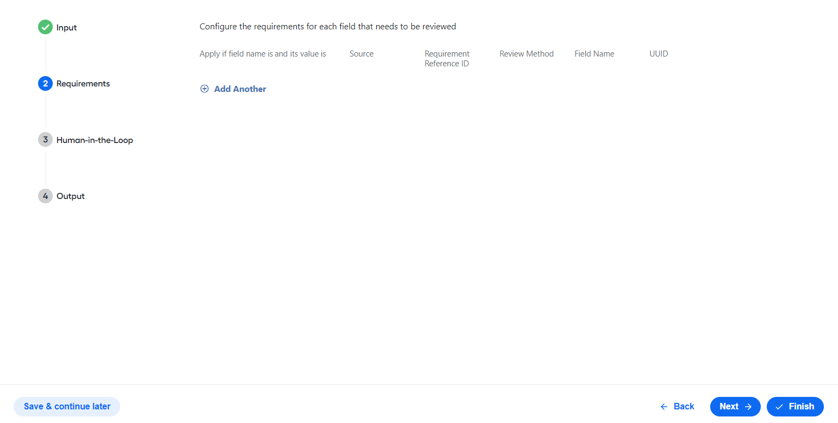This screenshot has height=423, width=838.
Task: Click Save & continue later button
Action: coord(67,407)
